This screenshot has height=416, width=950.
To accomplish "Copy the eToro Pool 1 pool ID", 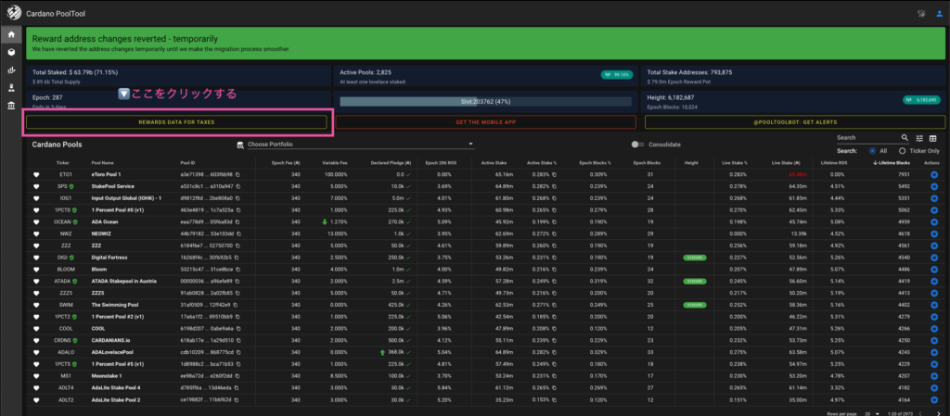I will click(238, 175).
